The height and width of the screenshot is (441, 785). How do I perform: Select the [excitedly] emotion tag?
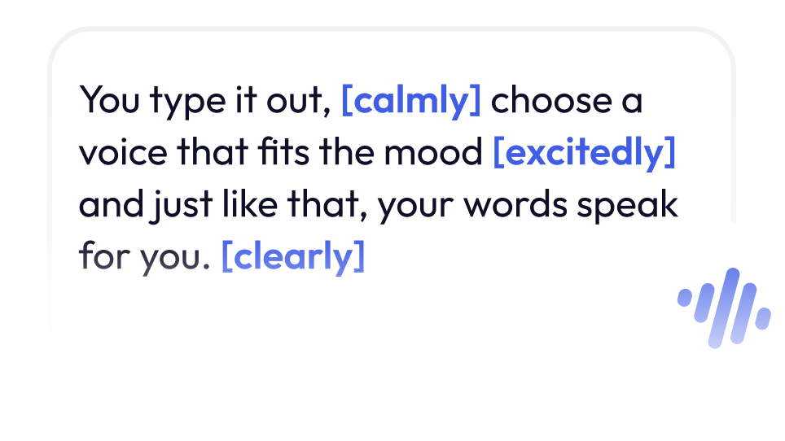coord(585,153)
